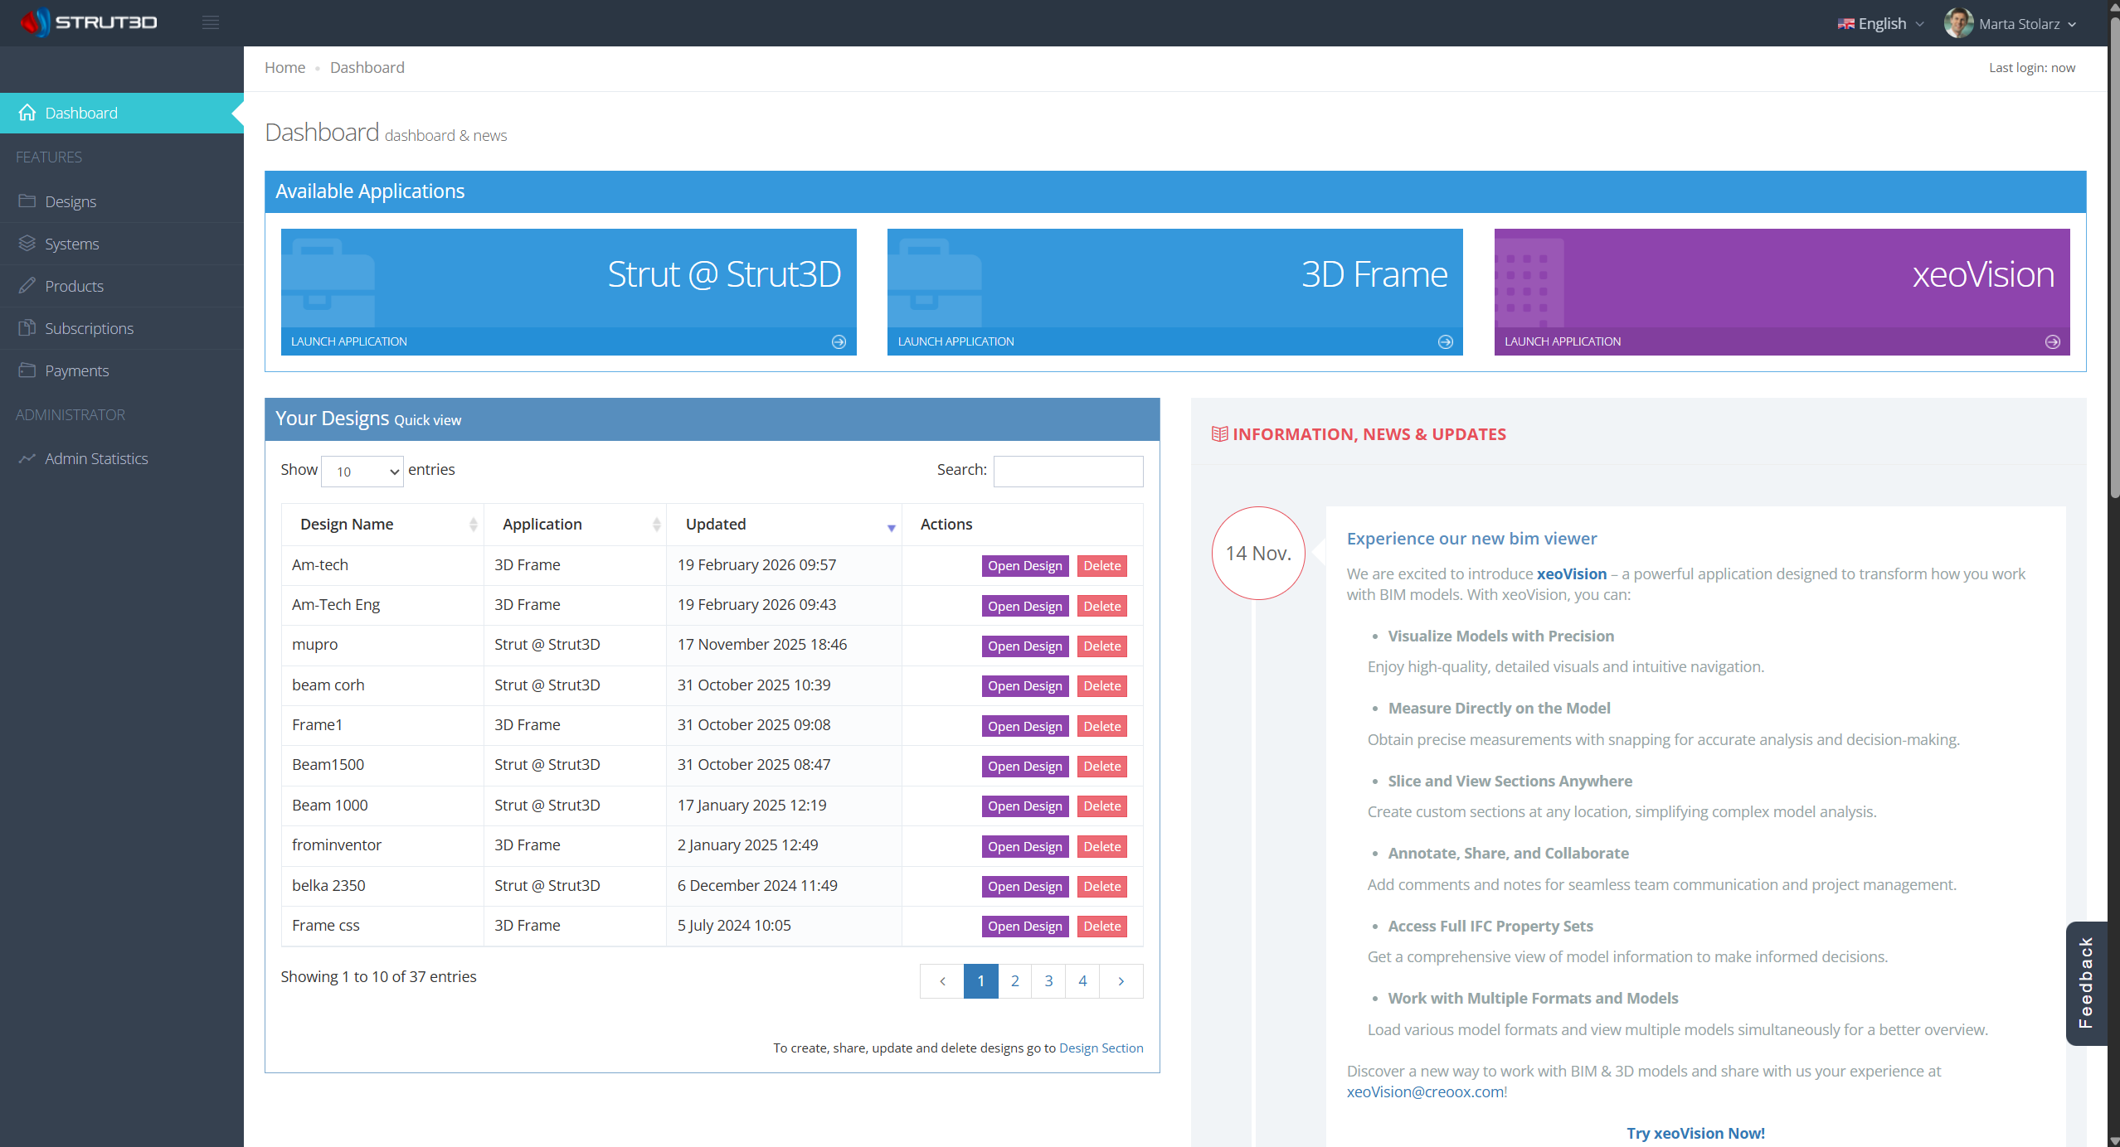Click the hamburger menu toggle icon
2120x1147 pixels.
211,22
